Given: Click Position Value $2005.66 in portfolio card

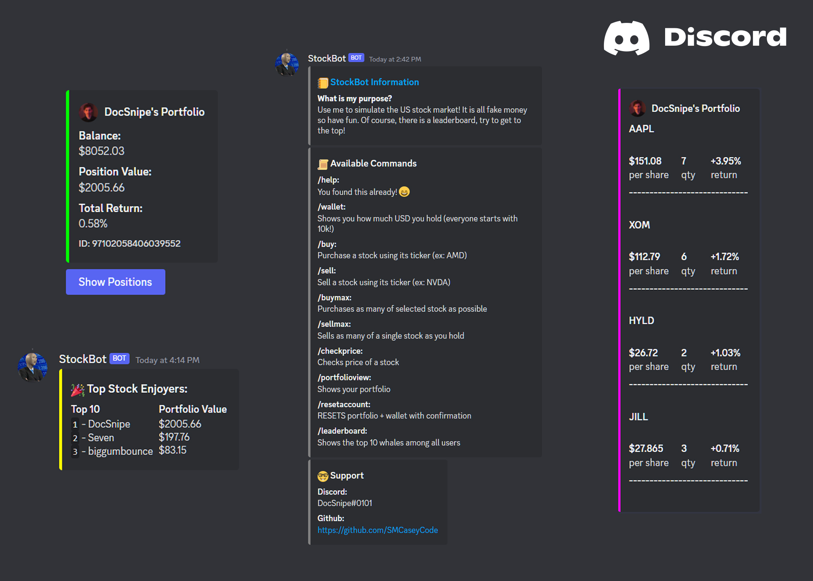Looking at the screenshot, I should (x=101, y=187).
